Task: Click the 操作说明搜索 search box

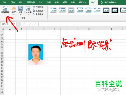Action: click(x=110, y=2)
